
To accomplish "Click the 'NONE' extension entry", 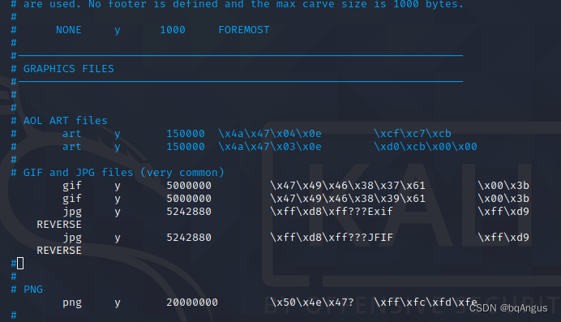I will [69, 30].
